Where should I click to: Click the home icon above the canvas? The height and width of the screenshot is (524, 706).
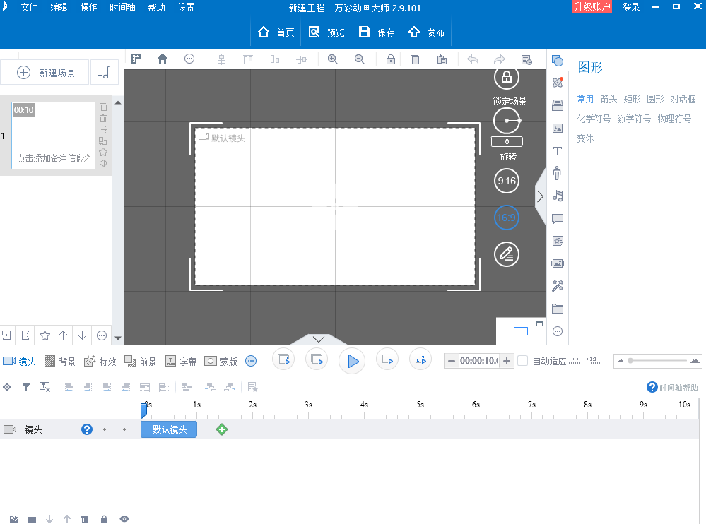[162, 59]
